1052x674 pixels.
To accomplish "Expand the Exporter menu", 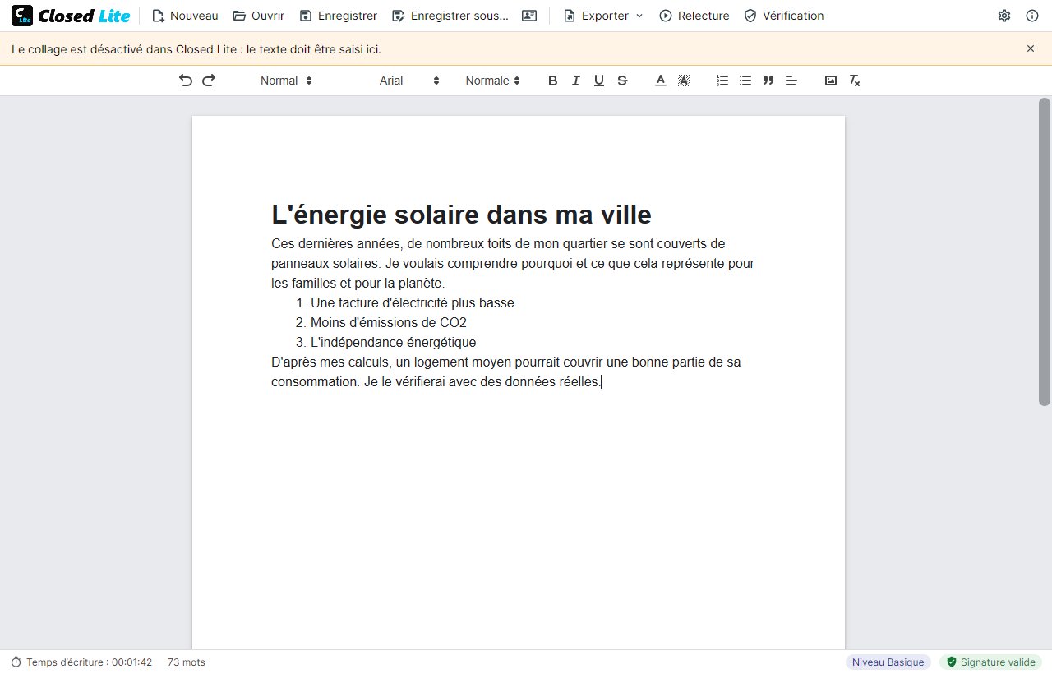I will [x=603, y=16].
